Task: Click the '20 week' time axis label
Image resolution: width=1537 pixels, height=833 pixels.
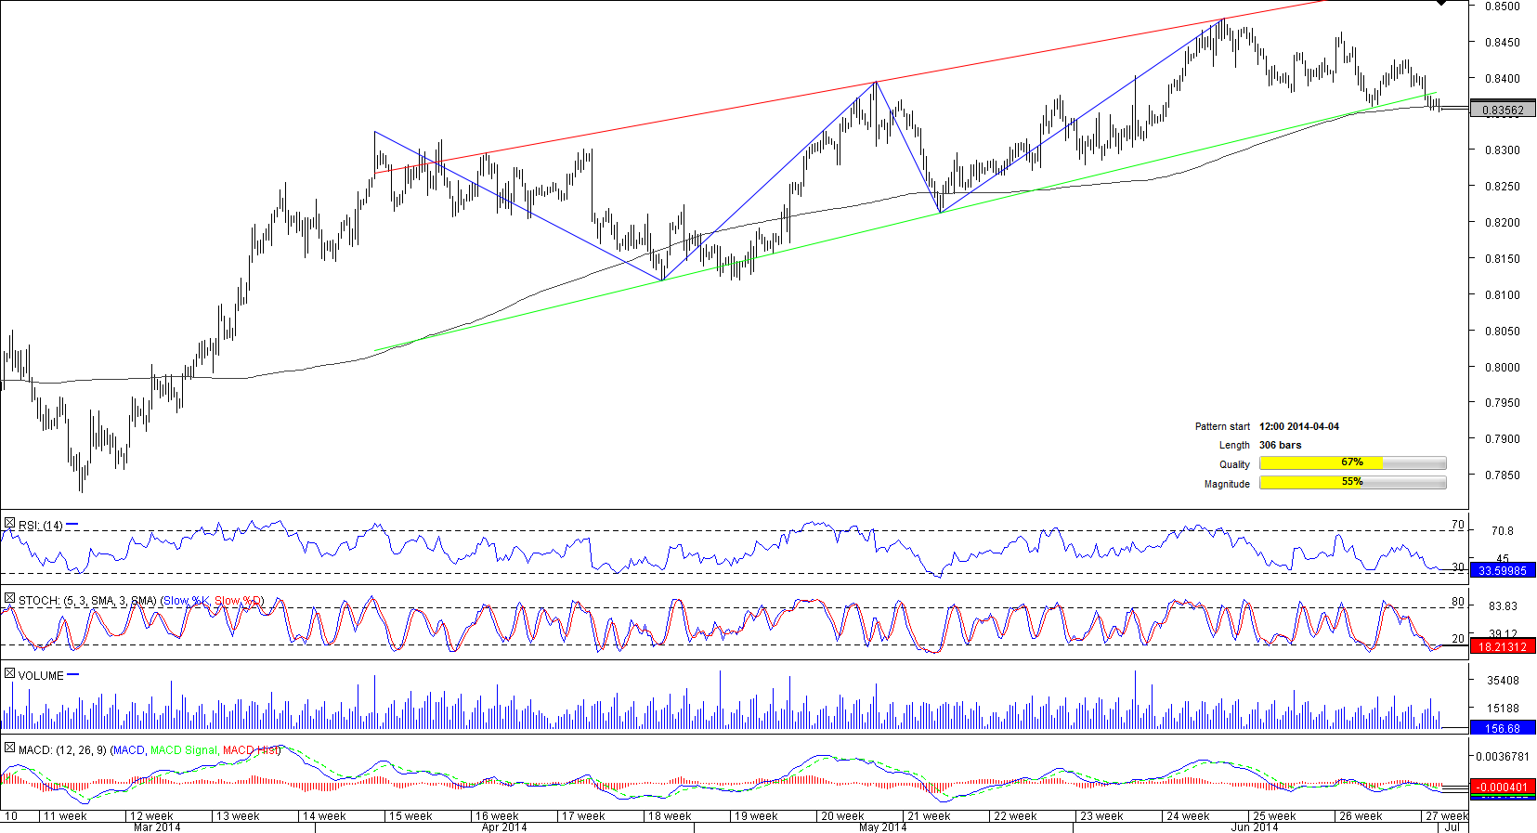Action: pos(841,816)
